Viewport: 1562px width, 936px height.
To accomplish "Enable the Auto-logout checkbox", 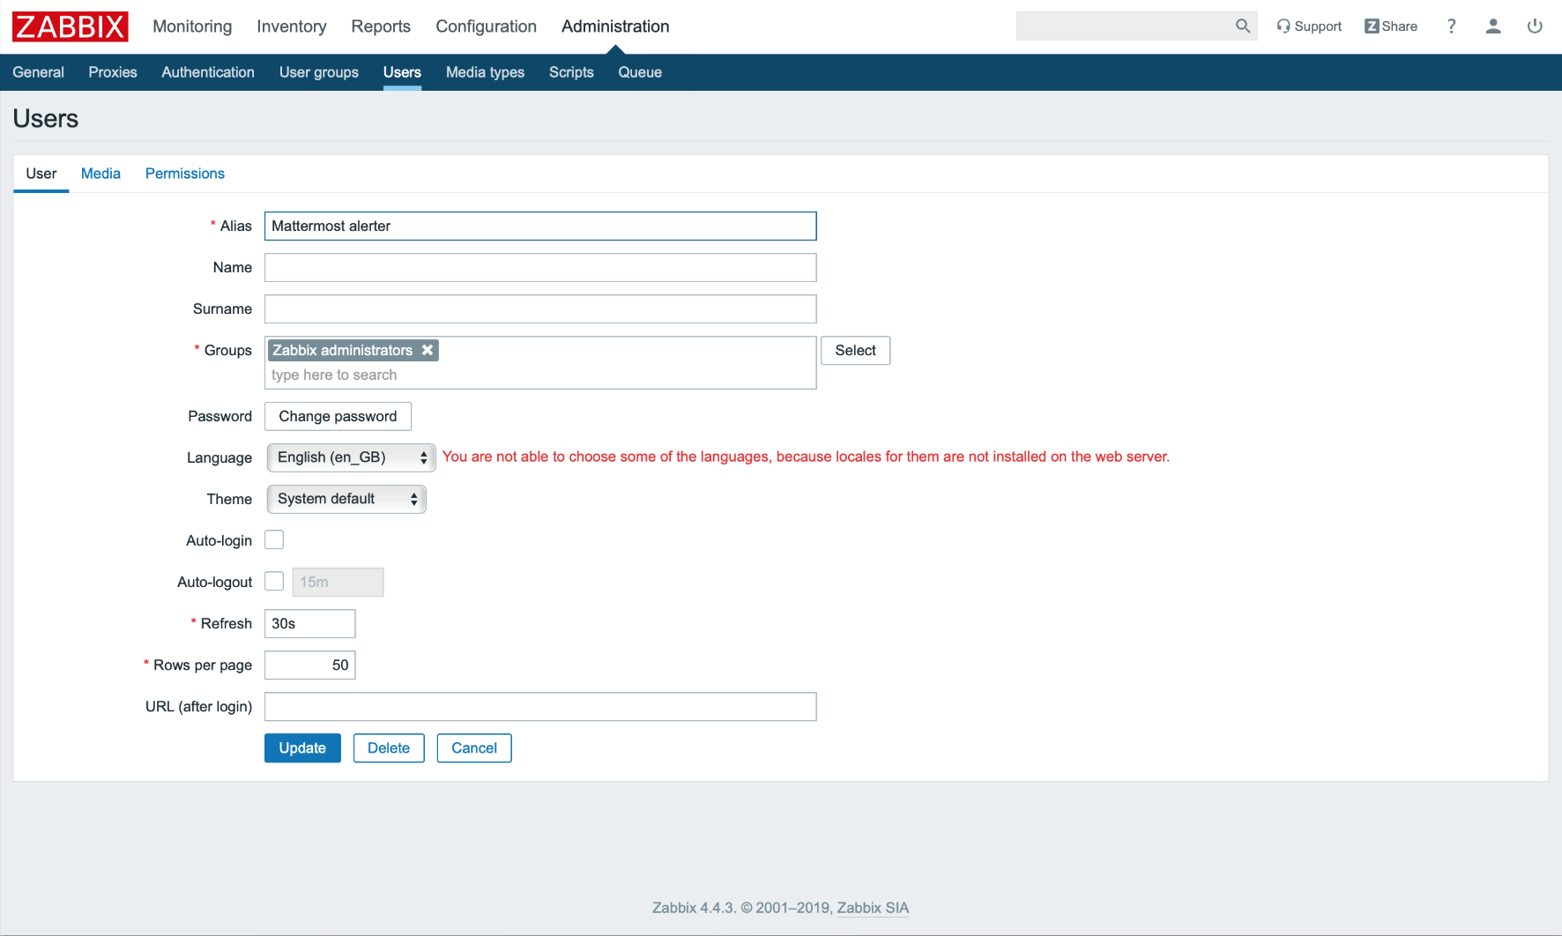I will pos(274,582).
